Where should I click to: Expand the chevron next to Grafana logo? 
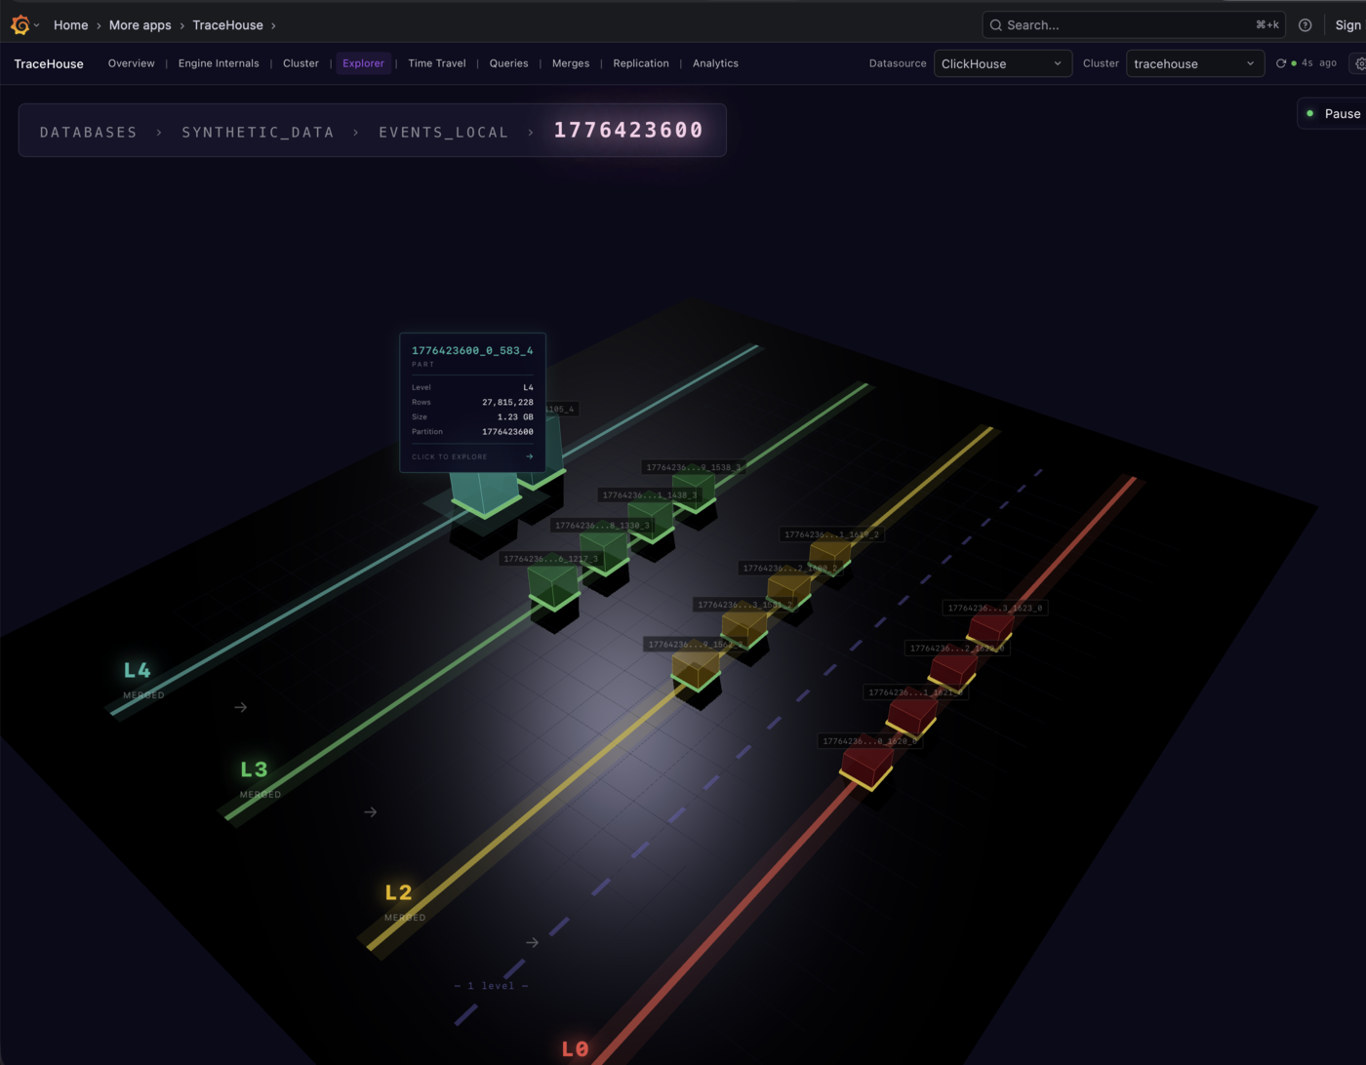tap(37, 25)
